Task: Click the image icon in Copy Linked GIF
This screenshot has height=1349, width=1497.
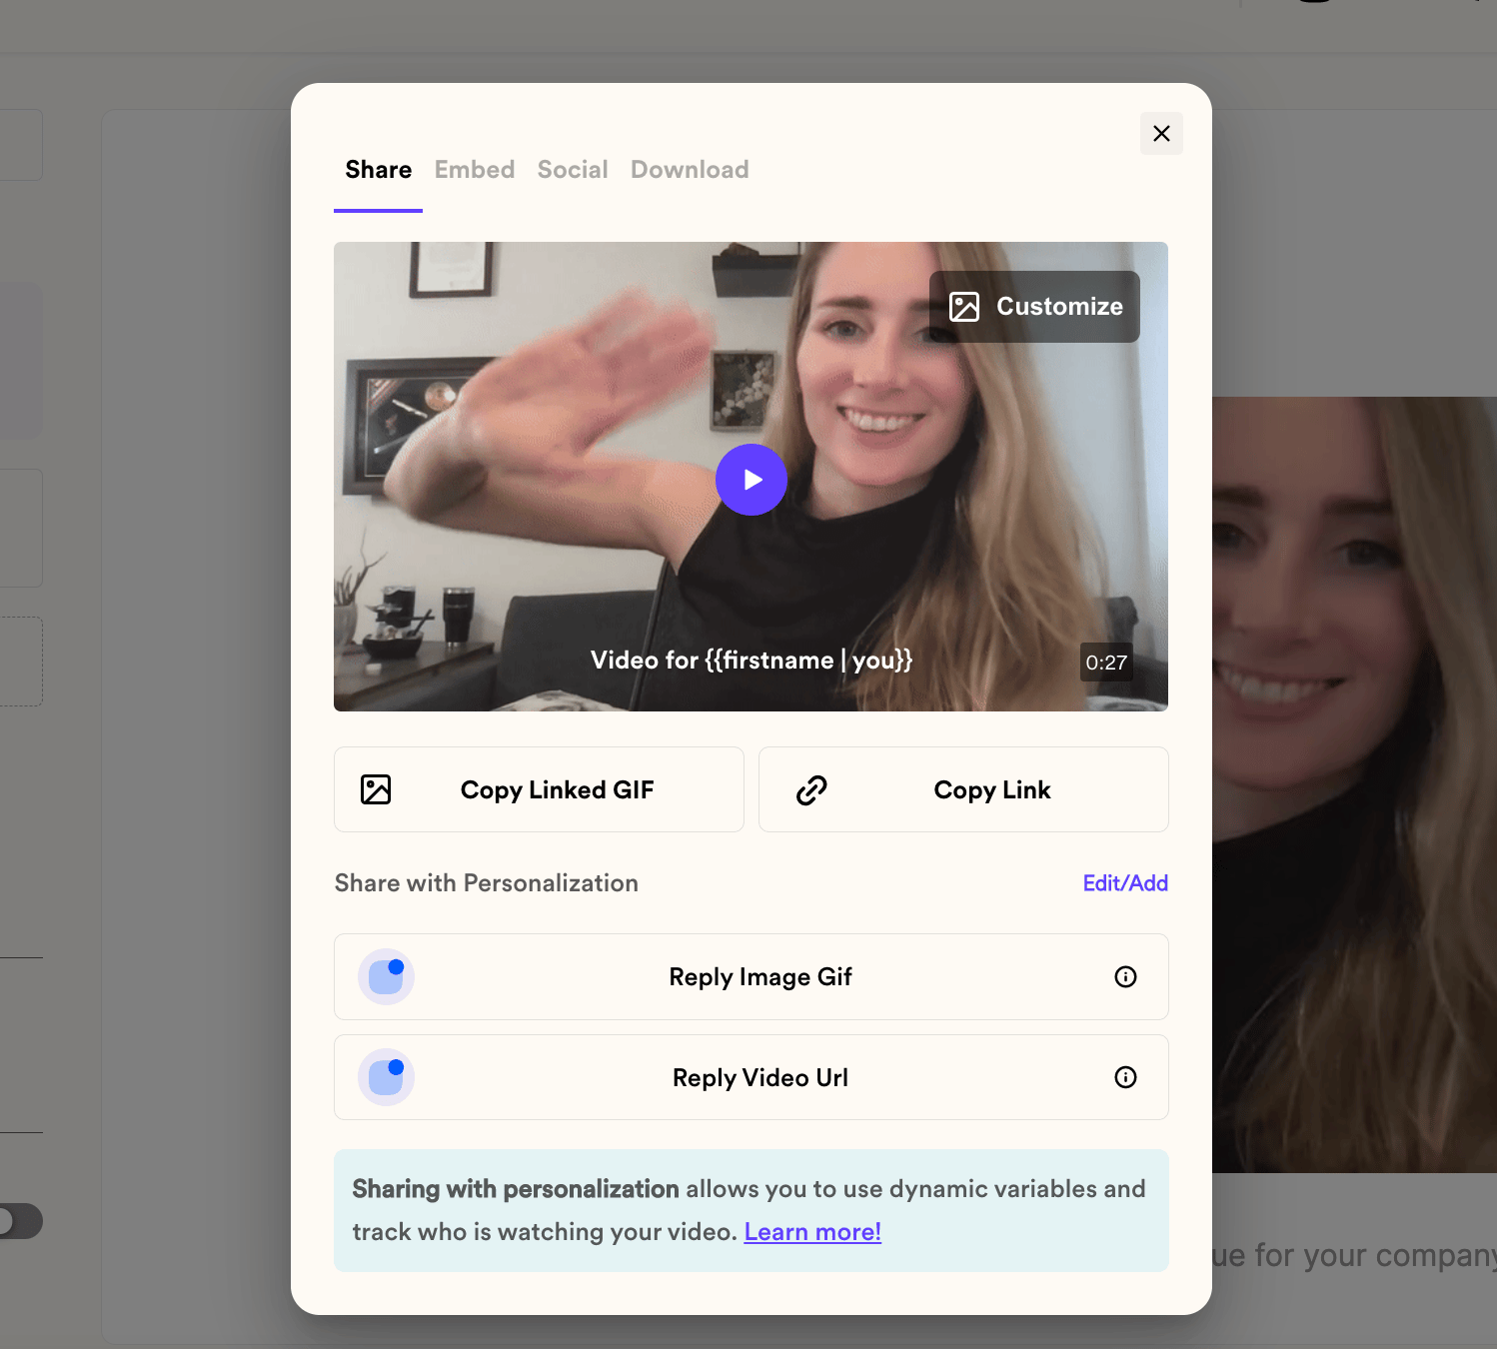Action: tap(376, 789)
